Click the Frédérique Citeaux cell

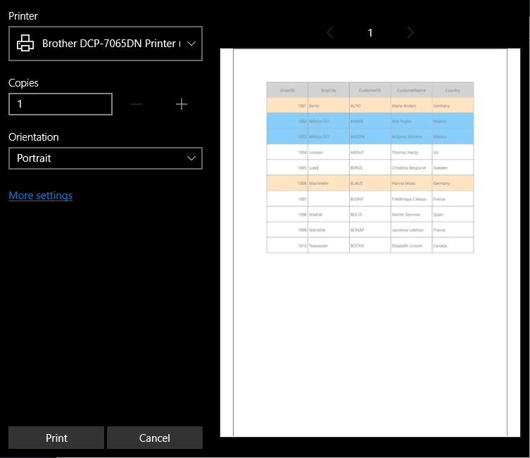pyautogui.click(x=411, y=199)
